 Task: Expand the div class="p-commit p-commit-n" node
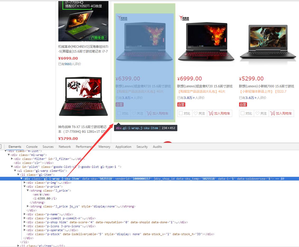click(x=25, y=218)
